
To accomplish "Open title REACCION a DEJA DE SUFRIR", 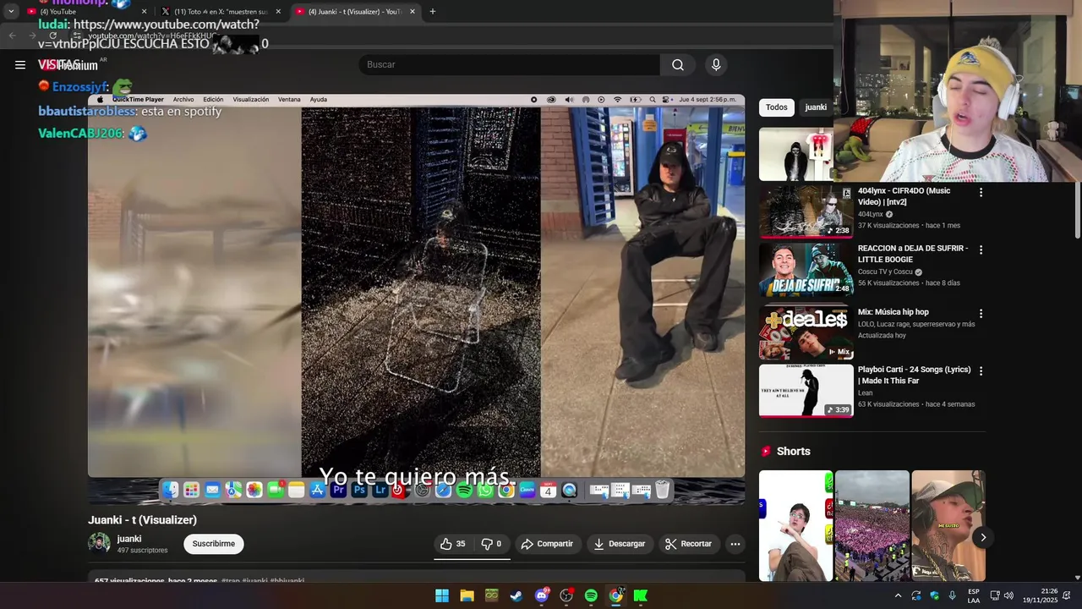I will pos(913,254).
